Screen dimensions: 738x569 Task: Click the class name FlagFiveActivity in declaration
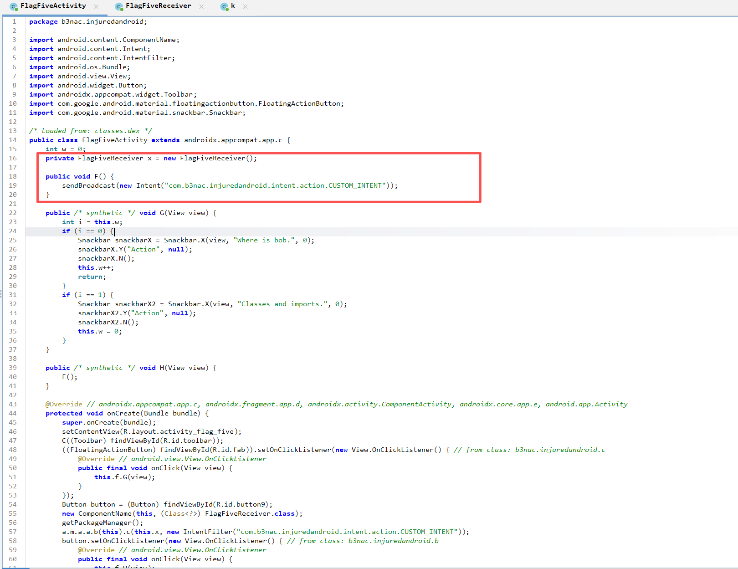(x=114, y=140)
